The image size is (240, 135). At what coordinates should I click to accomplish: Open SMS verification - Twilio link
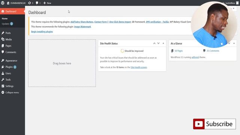click(x=157, y=22)
